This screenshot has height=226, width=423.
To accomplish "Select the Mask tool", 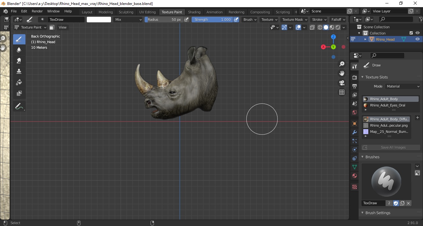I will (19, 93).
